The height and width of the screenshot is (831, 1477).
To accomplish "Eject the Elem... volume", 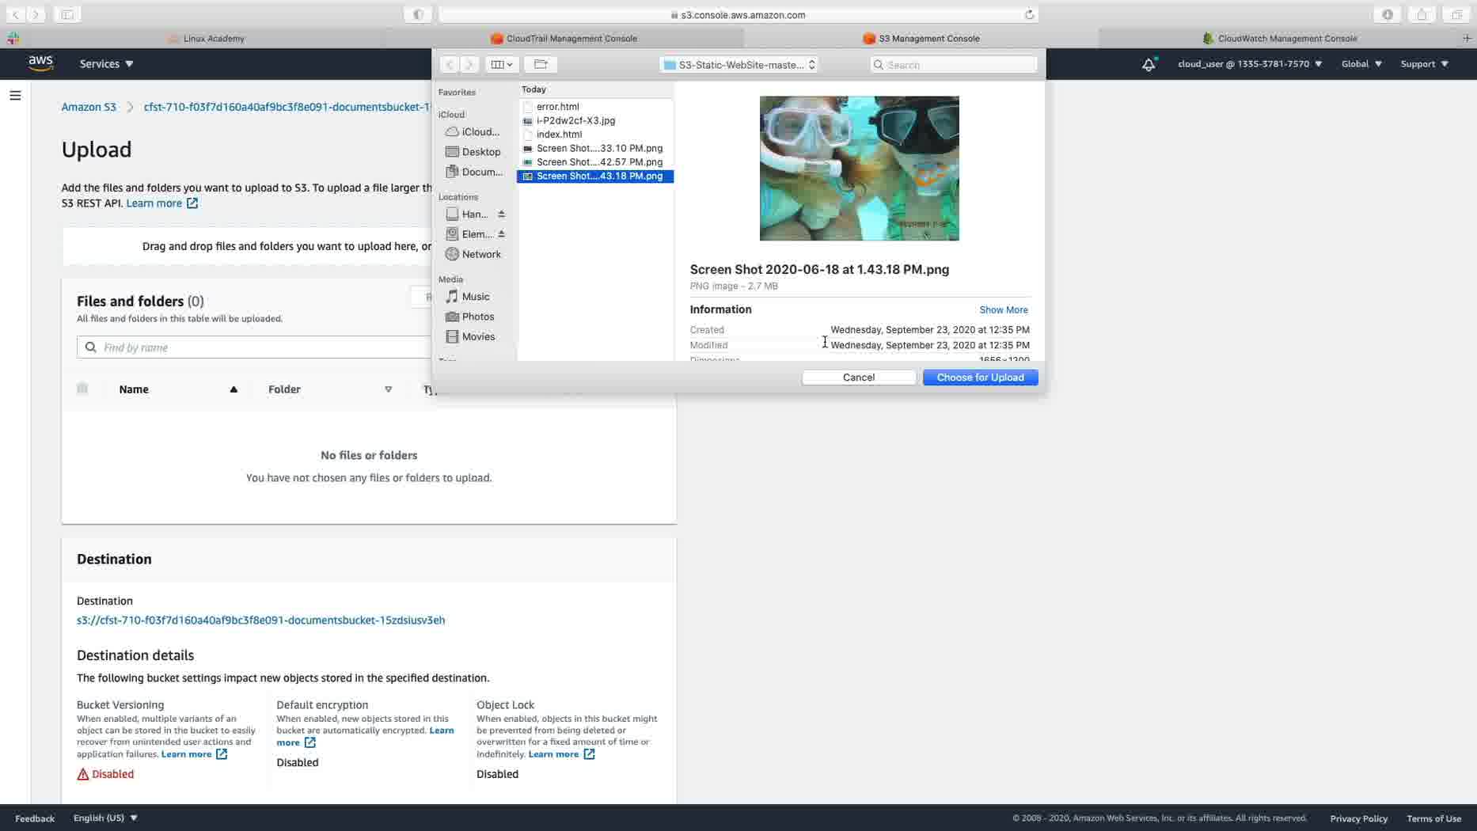I will 501,234.
